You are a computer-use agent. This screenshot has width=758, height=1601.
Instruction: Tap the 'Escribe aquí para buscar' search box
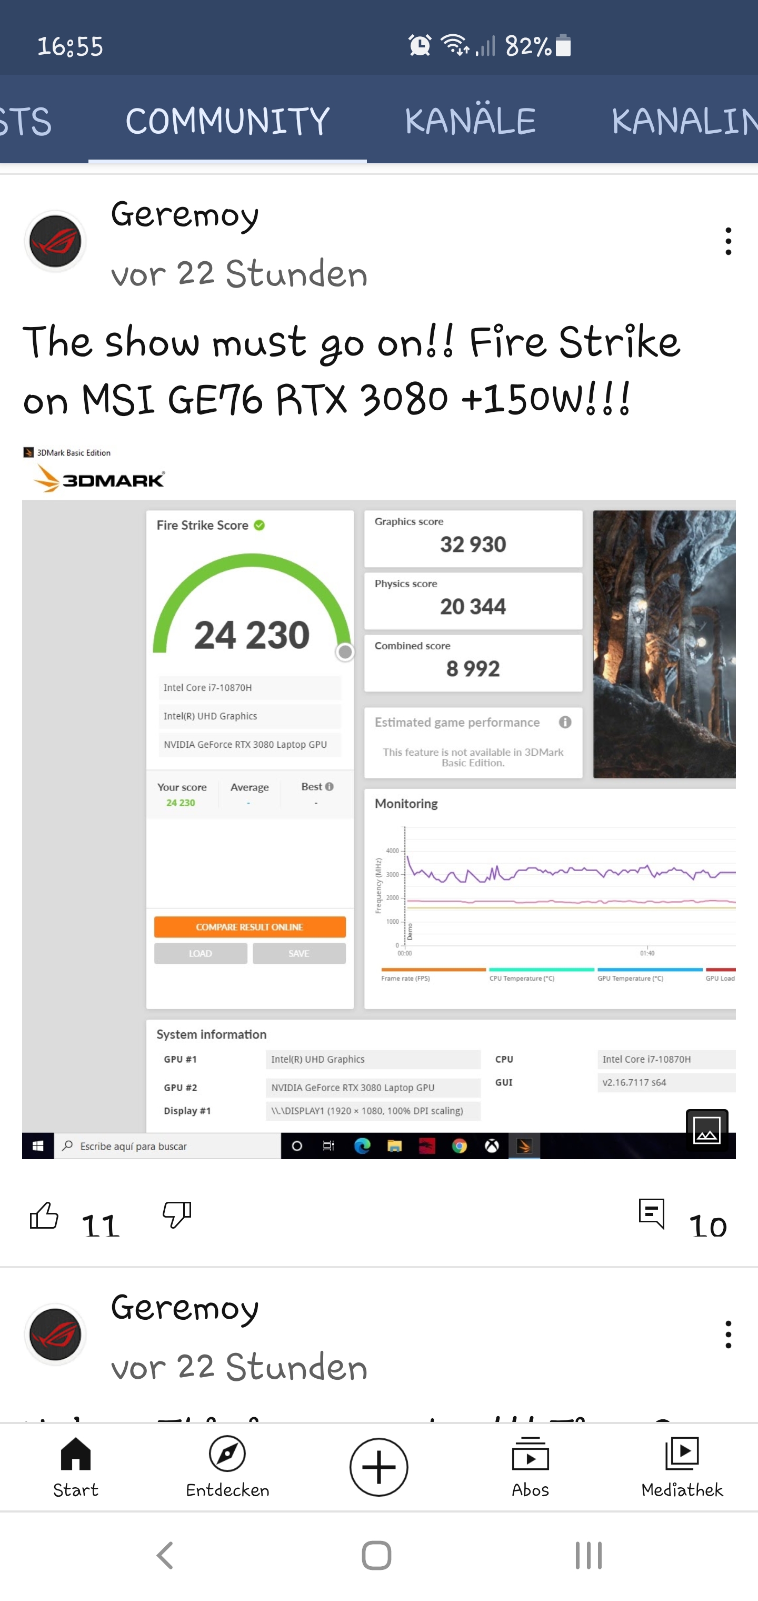click(x=168, y=1145)
